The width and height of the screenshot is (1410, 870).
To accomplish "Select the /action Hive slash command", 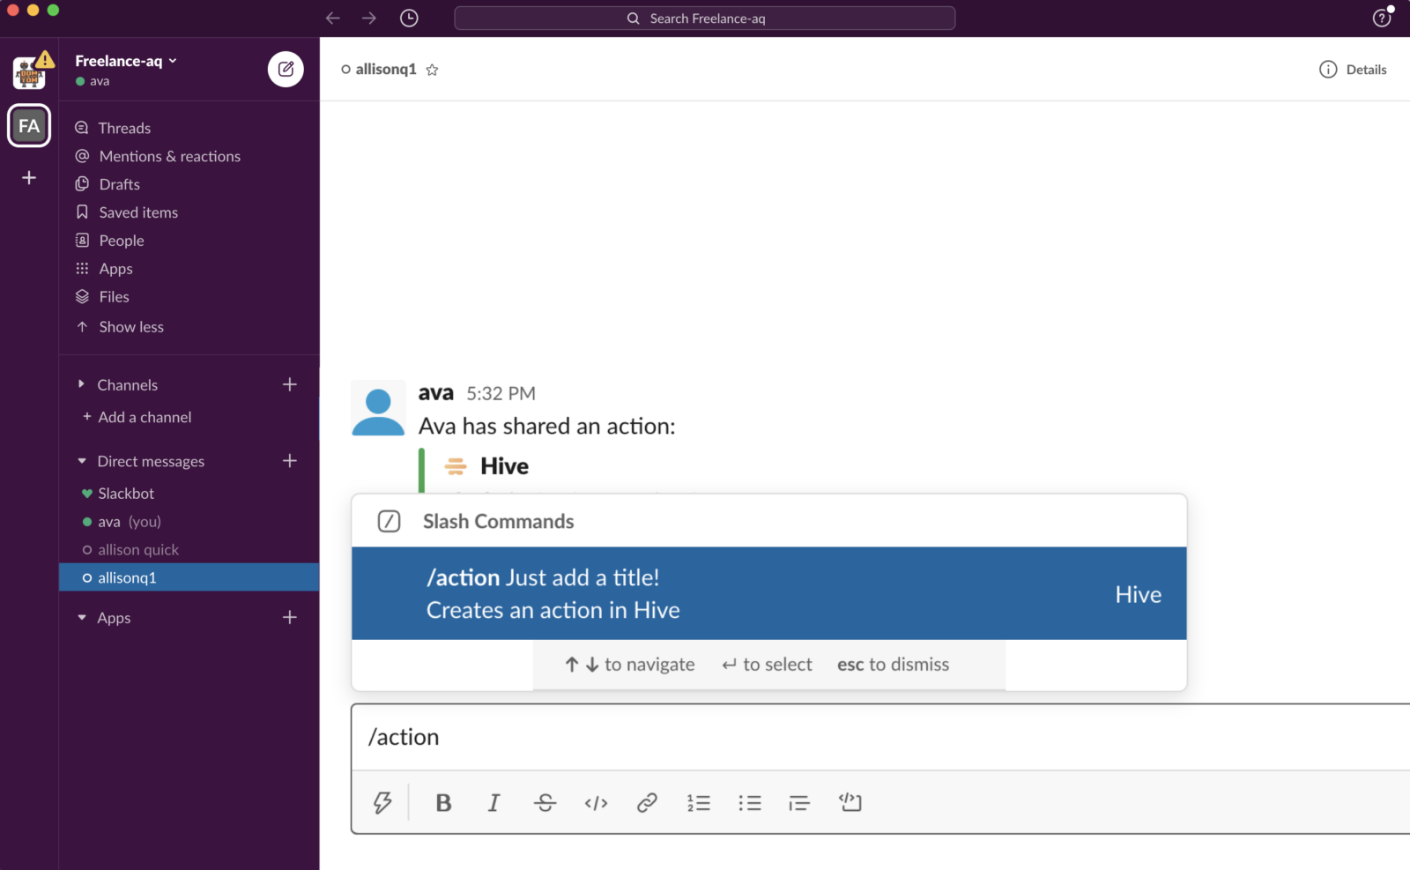I will pos(768,593).
